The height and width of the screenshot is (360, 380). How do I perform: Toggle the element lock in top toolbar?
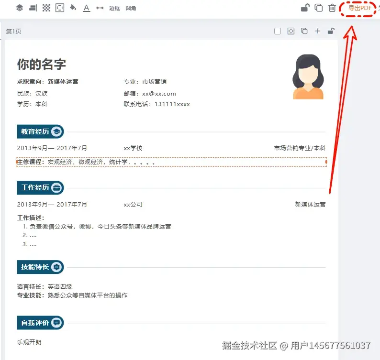305,8
